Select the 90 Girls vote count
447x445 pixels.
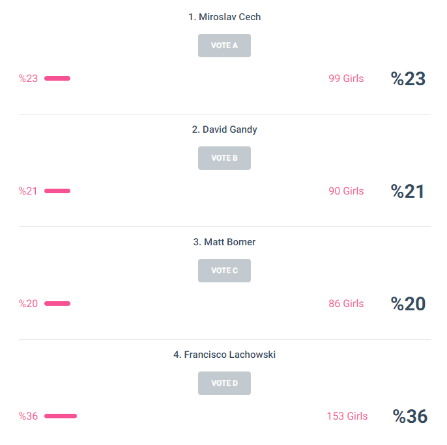[346, 191]
